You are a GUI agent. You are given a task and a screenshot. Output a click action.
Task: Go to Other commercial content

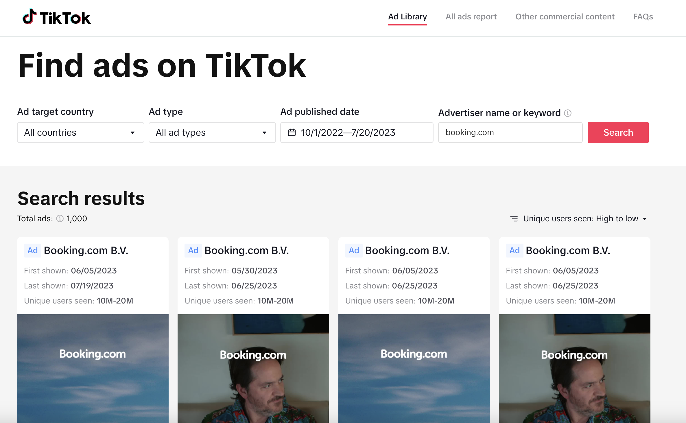(x=565, y=17)
